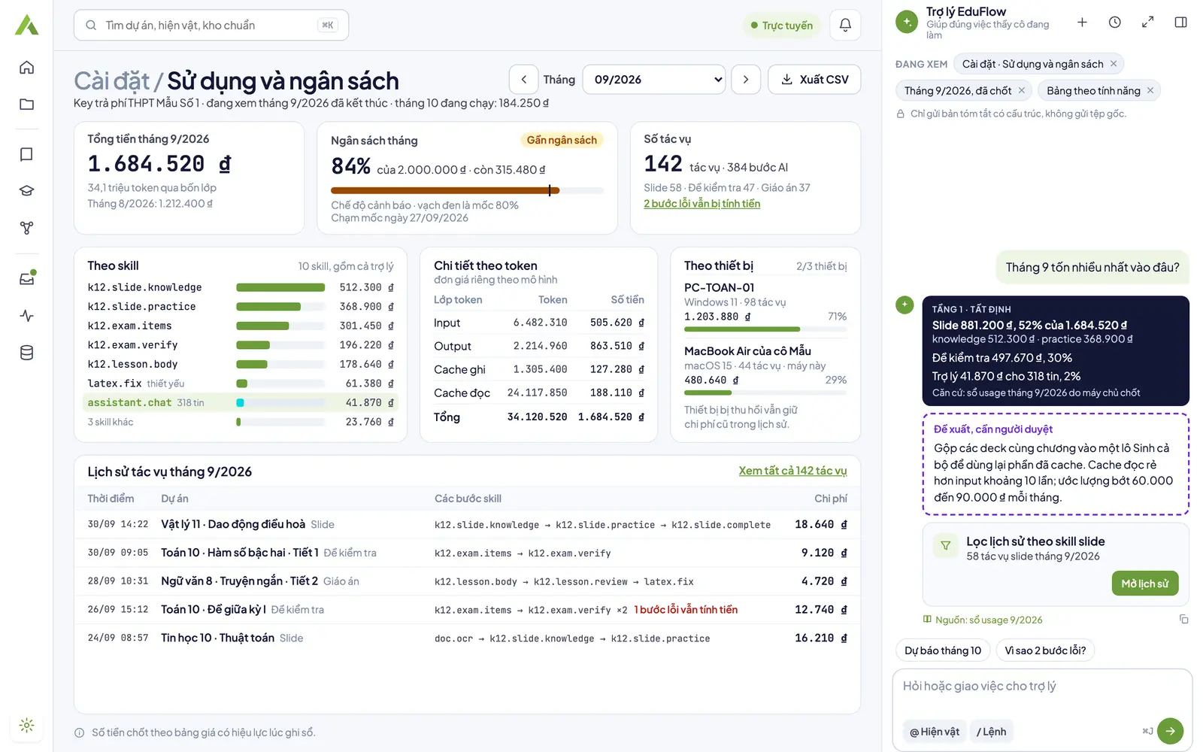Remove the 'Bảng theo tính năng' chip

pyautogui.click(x=1150, y=90)
